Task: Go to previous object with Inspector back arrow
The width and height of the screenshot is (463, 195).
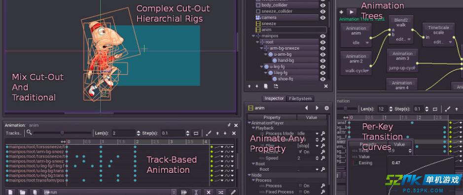Action: tap(307, 108)
